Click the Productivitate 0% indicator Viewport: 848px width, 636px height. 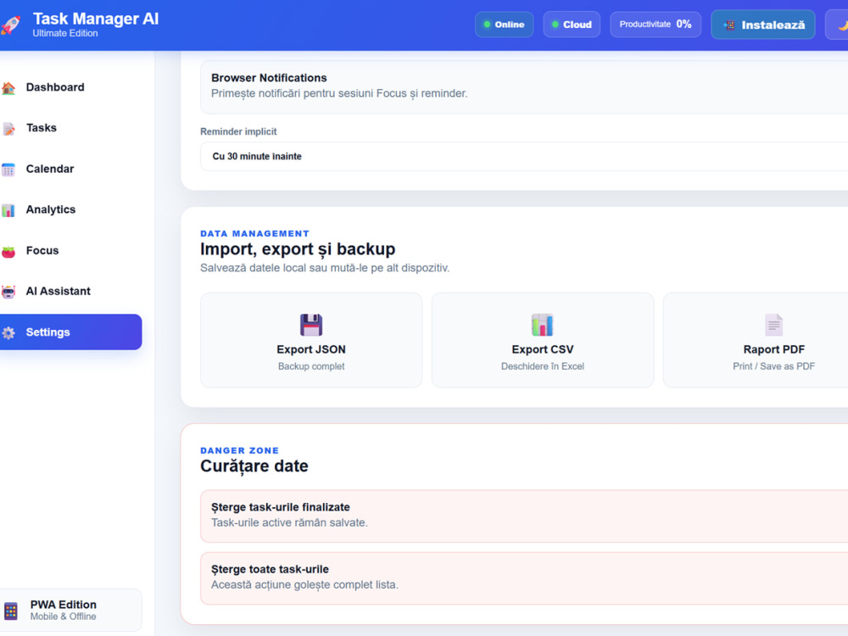point(656,25)
